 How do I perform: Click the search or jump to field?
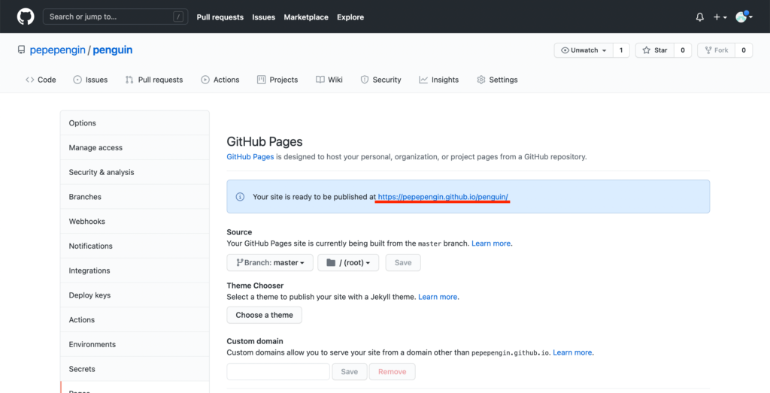(115, 17)
